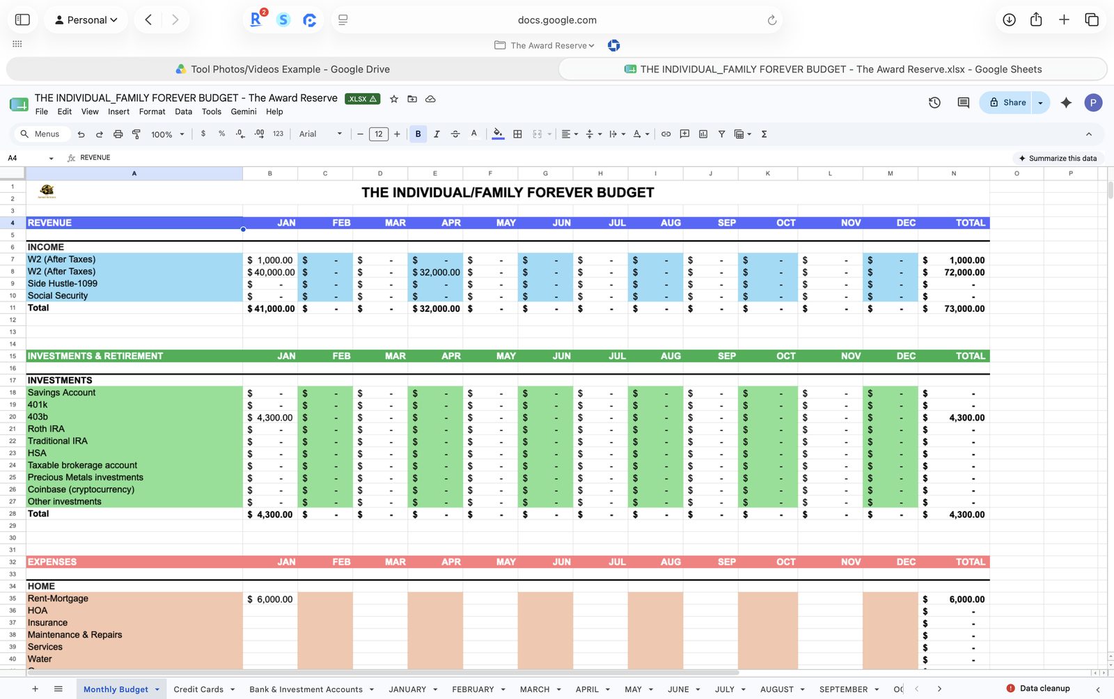Open the Data menu

click(184, 112)
